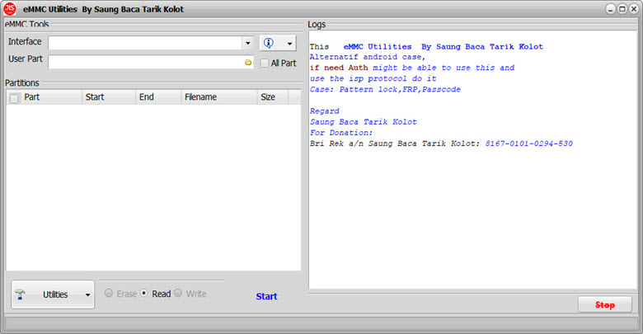Expand the Utilities dropdown arrow

(x=87, y=294)
